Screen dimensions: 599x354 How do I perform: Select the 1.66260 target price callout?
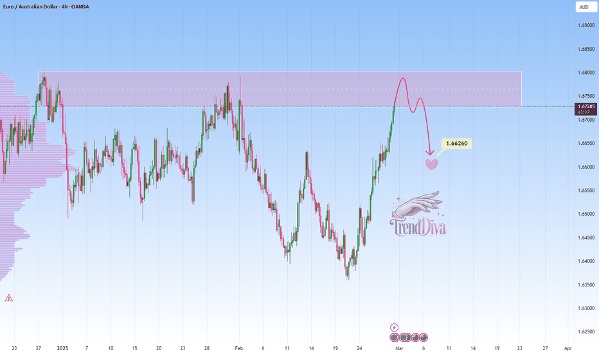click(x=456, y=144)
